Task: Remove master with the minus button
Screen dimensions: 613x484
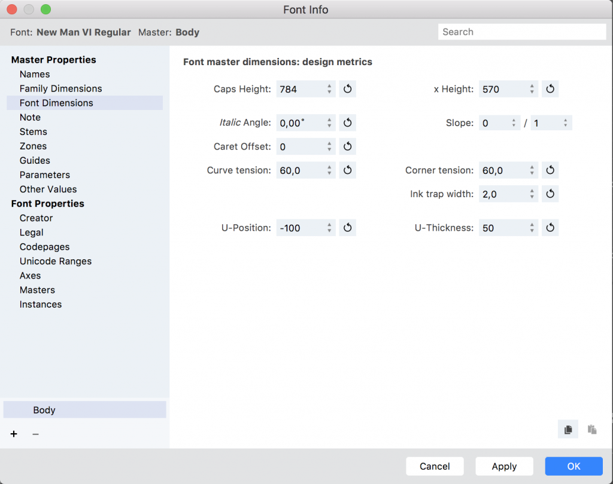Action: (x=35, y=434)
